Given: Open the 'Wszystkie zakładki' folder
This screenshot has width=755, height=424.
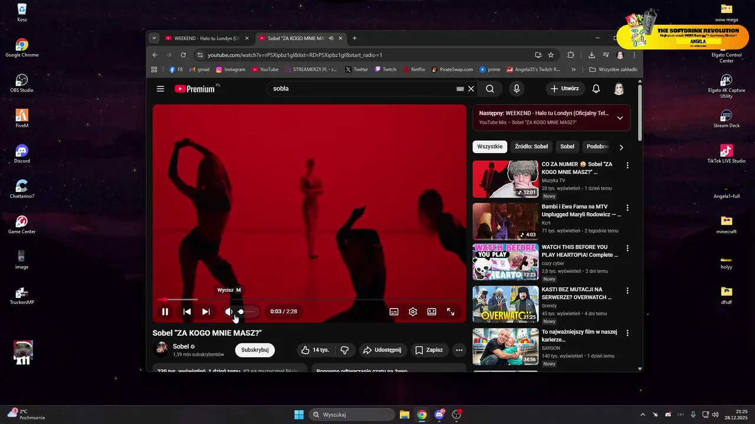Looking at the screenshot, I should (x=613, y=69).
